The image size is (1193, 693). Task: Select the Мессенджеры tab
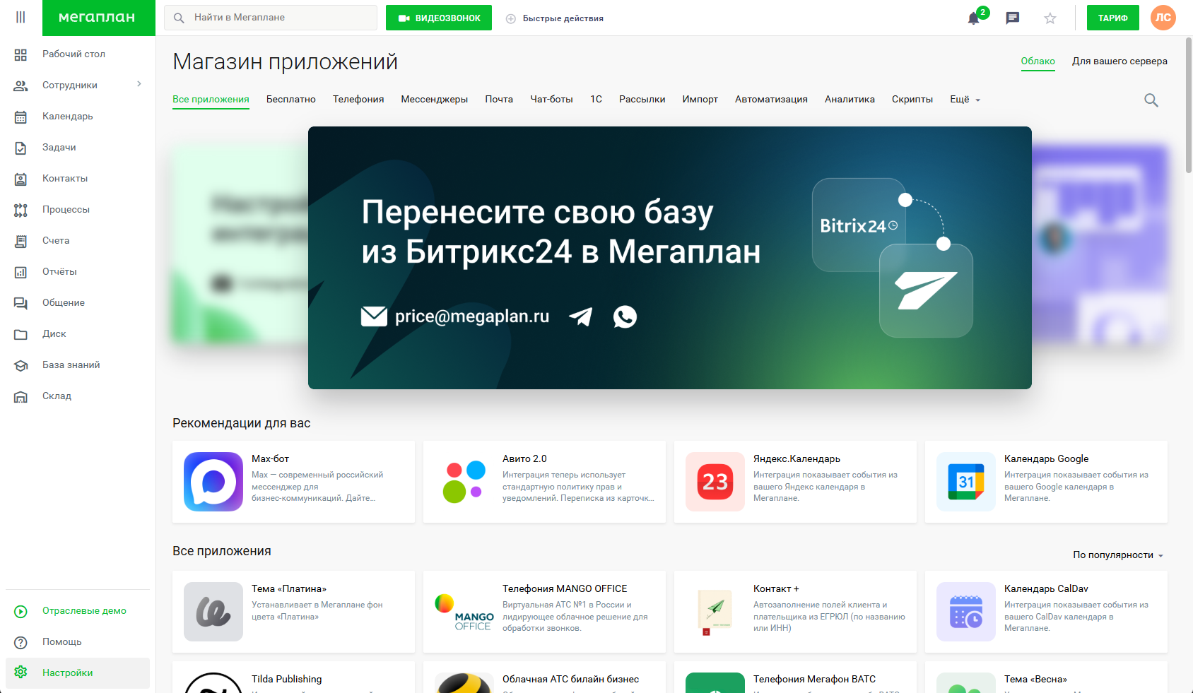(x=435, y=100)
